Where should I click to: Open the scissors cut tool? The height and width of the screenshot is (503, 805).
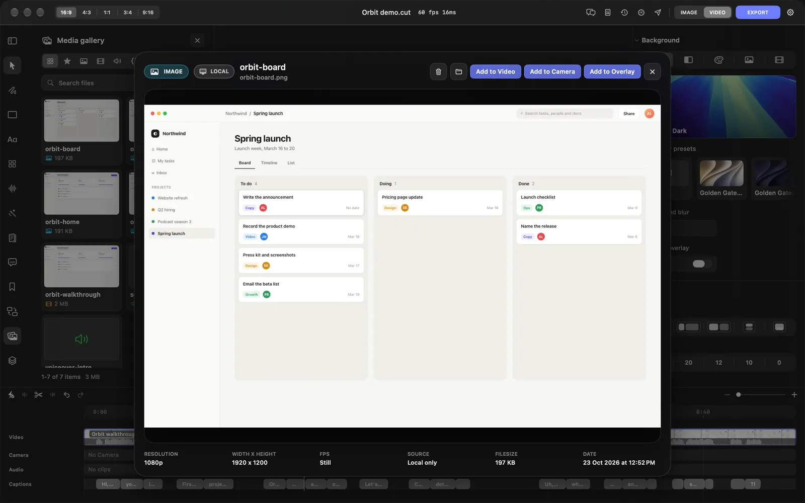point(38,395)
